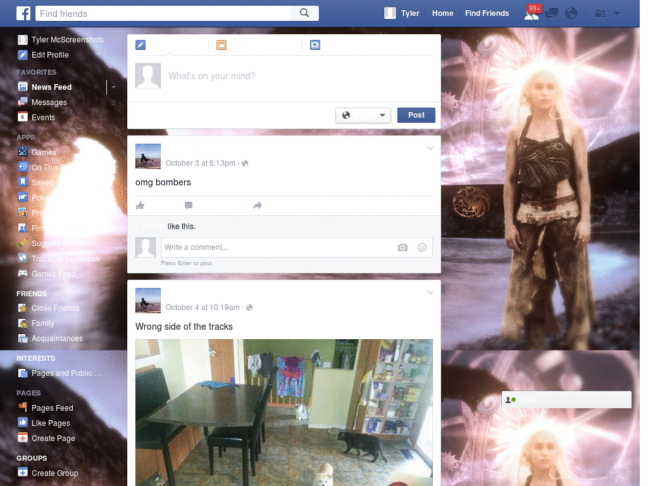648x486 pixels.
Task: Click comment icon on omg bombers post
Action: (189, 206)
